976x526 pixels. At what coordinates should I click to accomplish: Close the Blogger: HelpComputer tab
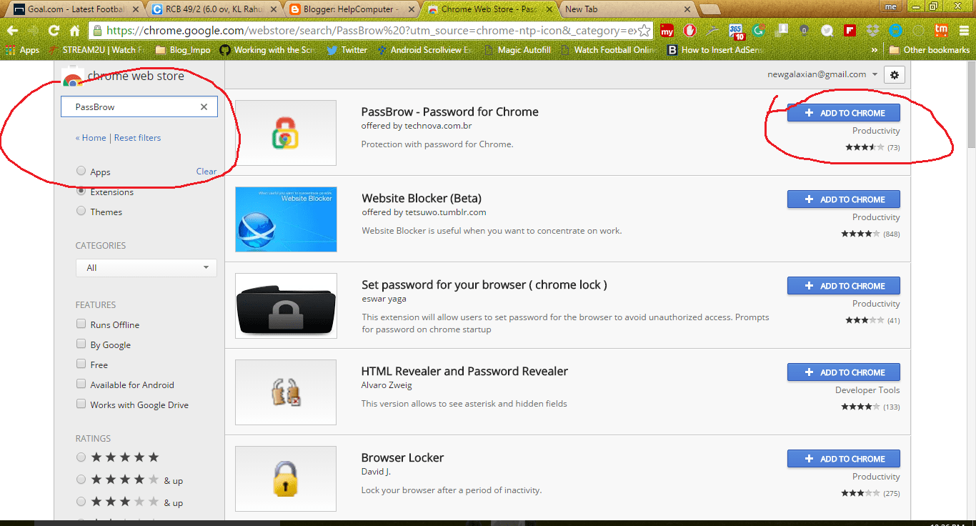pyautogui.click(x=412, y=9)
